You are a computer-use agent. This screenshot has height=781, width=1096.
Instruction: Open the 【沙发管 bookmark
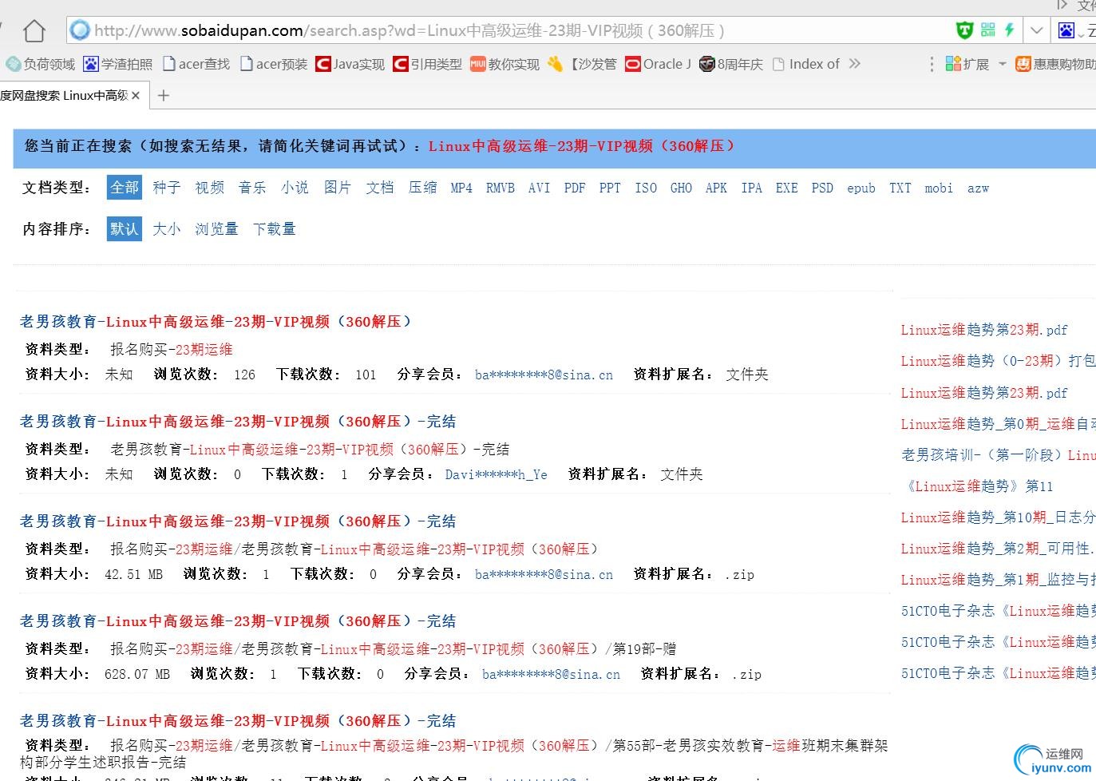point(583,64)
